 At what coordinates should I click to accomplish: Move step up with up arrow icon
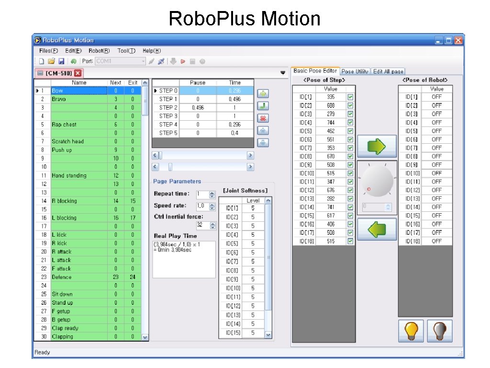[x=263, y=130]
